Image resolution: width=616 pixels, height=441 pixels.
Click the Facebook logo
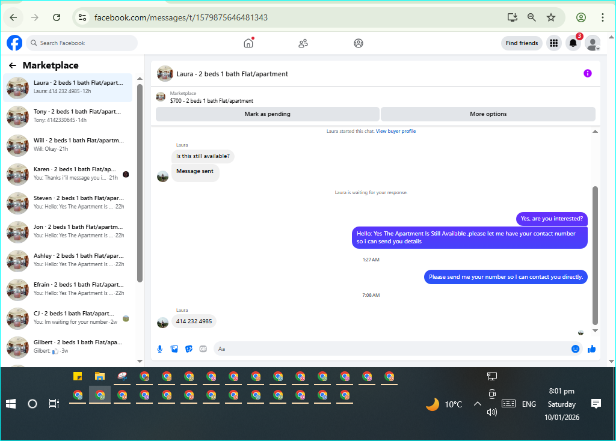pyautogui.click(x=14, y=43)
